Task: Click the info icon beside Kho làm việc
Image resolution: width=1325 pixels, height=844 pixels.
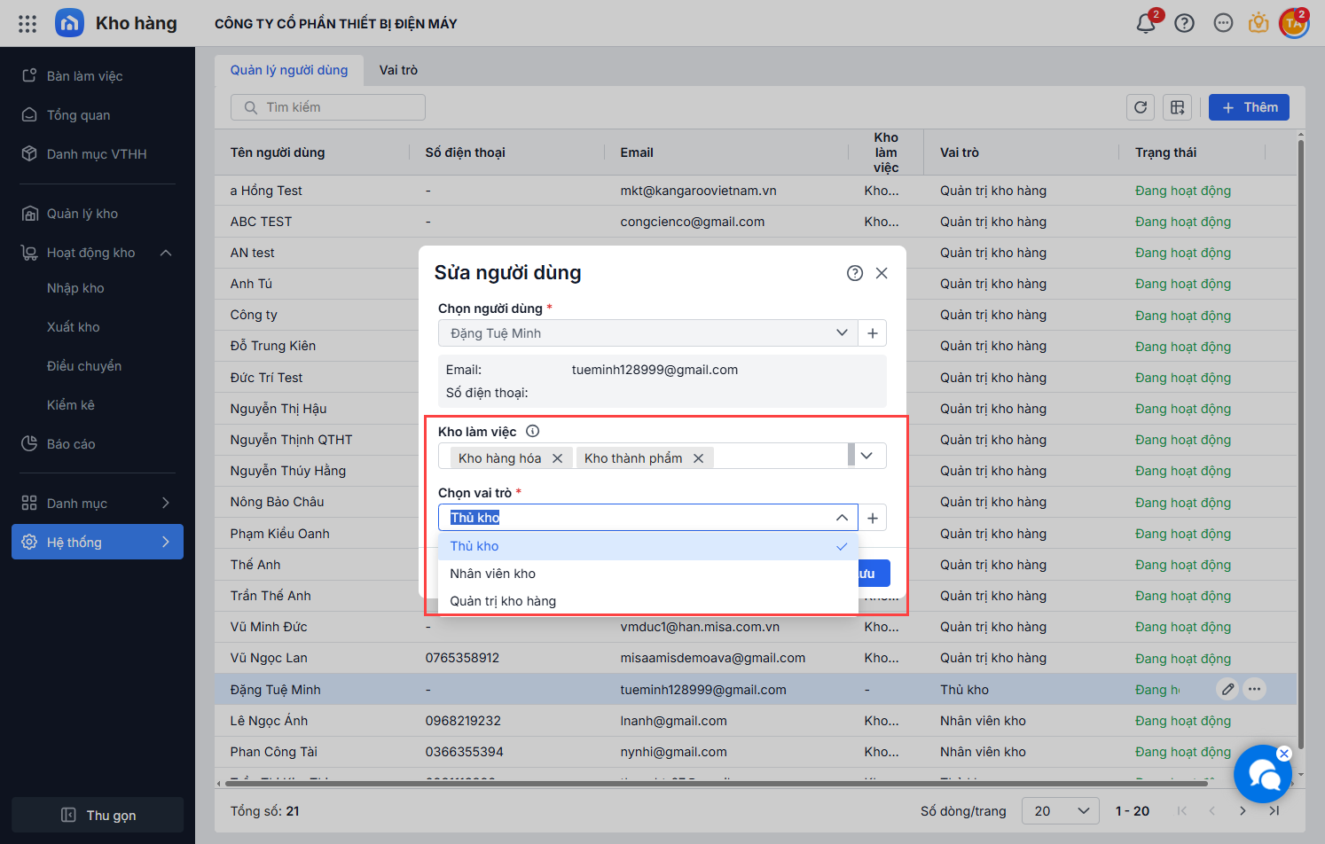Action: pyautogui.click(x=532, y=432)
